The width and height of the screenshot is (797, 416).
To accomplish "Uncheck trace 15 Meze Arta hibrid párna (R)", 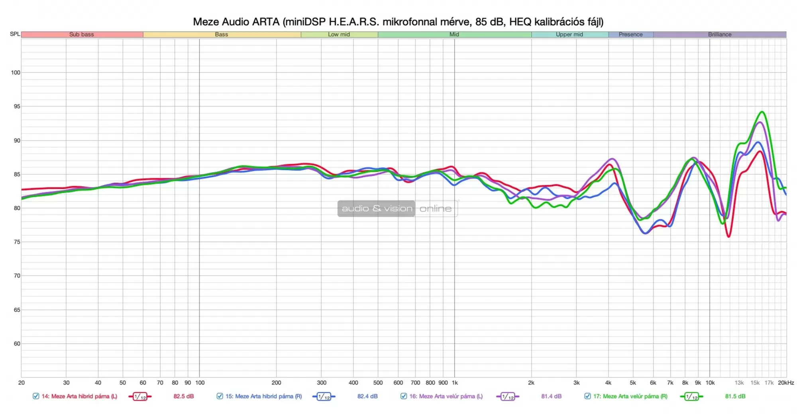I will pos(220,396).
